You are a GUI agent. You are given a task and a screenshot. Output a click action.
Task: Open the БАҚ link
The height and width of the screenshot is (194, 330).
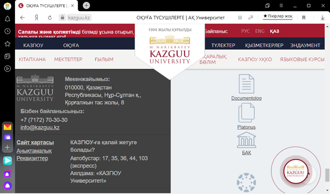[x=247, y=153]
